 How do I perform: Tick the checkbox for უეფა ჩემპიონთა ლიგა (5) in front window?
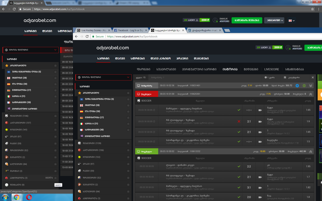click(x=128, y=99)
